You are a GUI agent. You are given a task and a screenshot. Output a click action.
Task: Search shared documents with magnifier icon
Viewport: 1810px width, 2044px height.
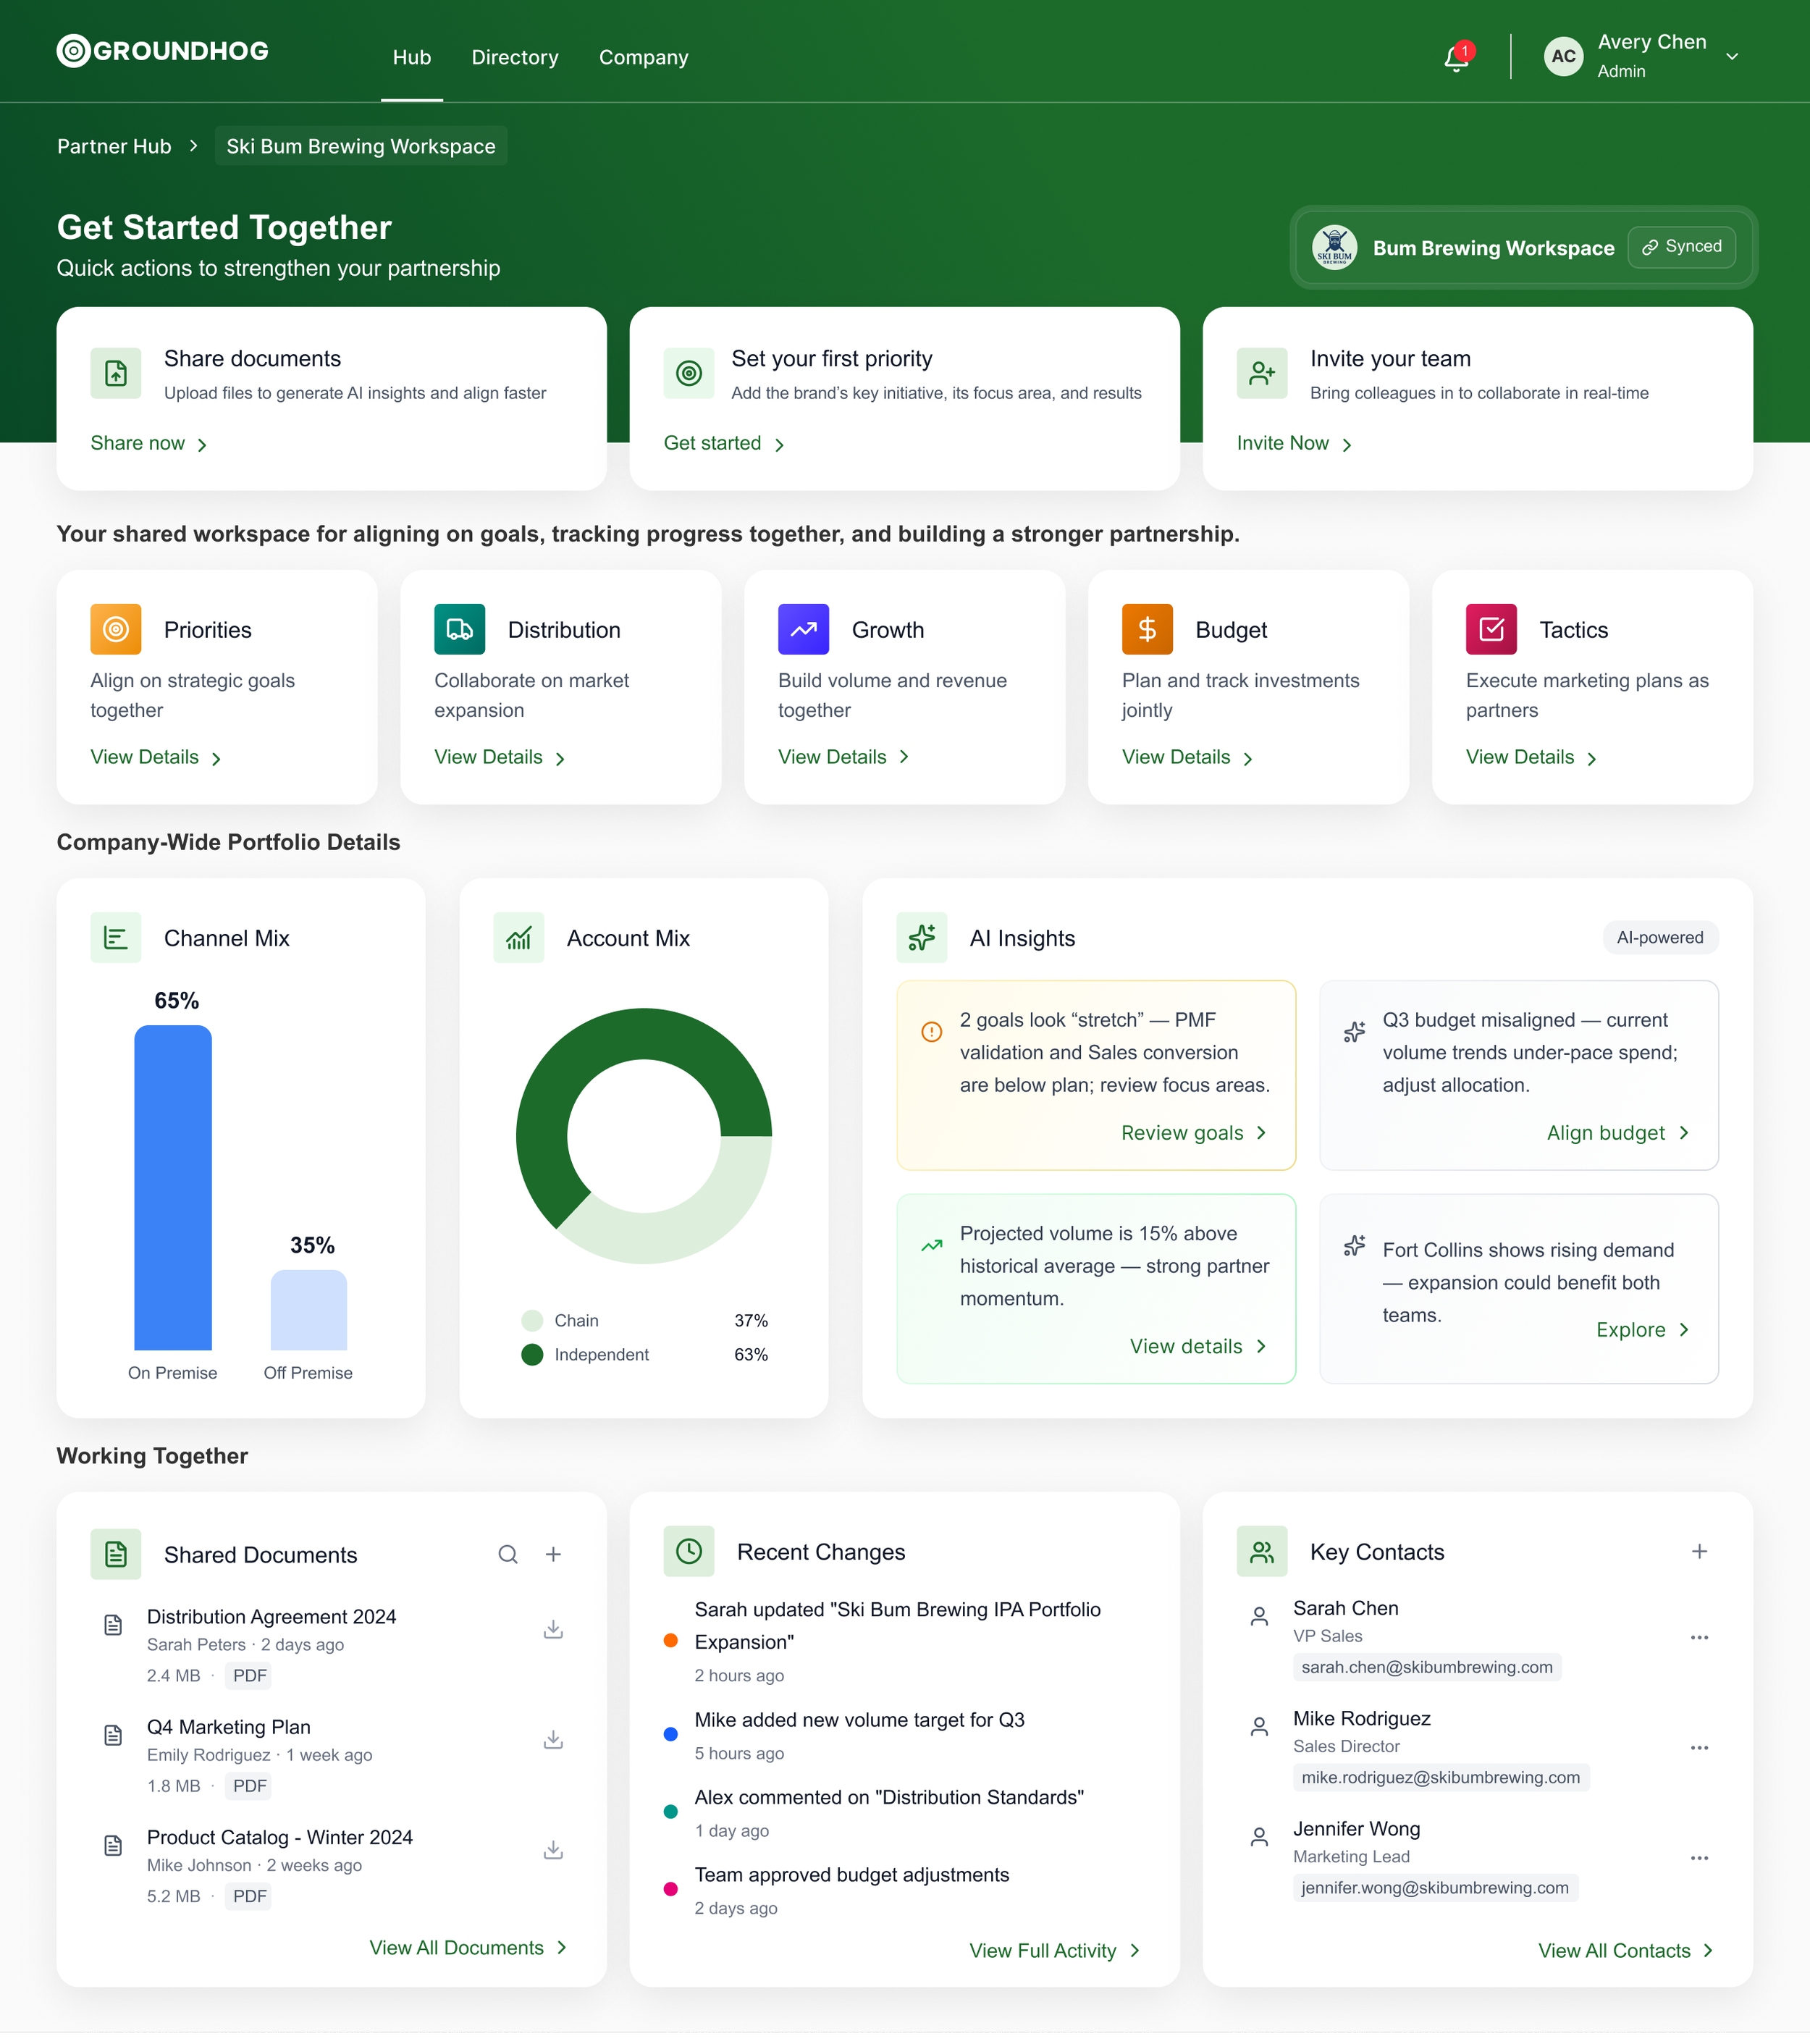[x=508, y=1554]
